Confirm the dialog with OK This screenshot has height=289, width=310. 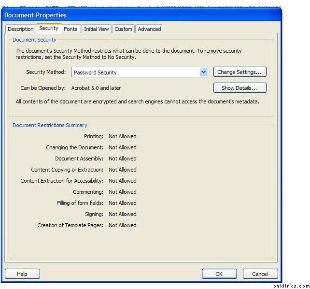coord(219,274)
